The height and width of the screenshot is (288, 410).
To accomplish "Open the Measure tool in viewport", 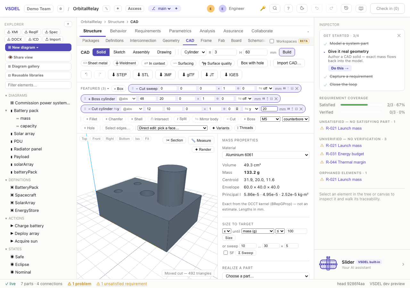I will coord(201,140).
